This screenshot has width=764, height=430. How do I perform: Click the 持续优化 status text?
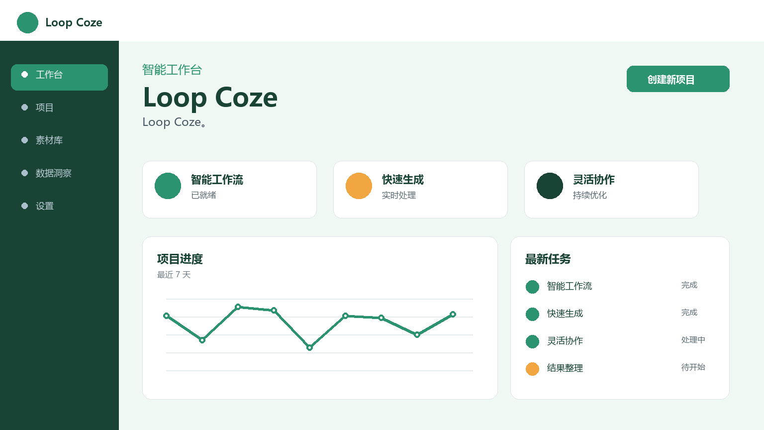[590, 195]
